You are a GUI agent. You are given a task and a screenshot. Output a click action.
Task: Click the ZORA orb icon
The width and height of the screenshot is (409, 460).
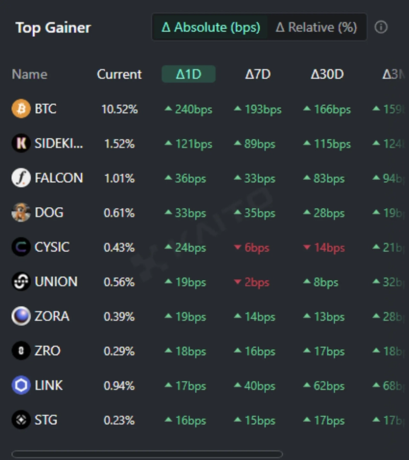[21, 317]
